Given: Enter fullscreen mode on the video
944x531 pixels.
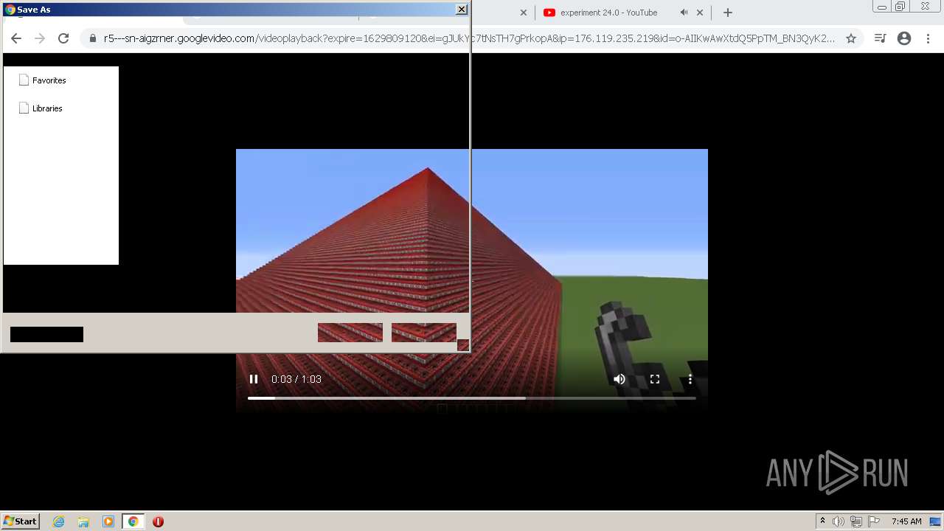Looking at the screenshot, I should tap(655, 379).
